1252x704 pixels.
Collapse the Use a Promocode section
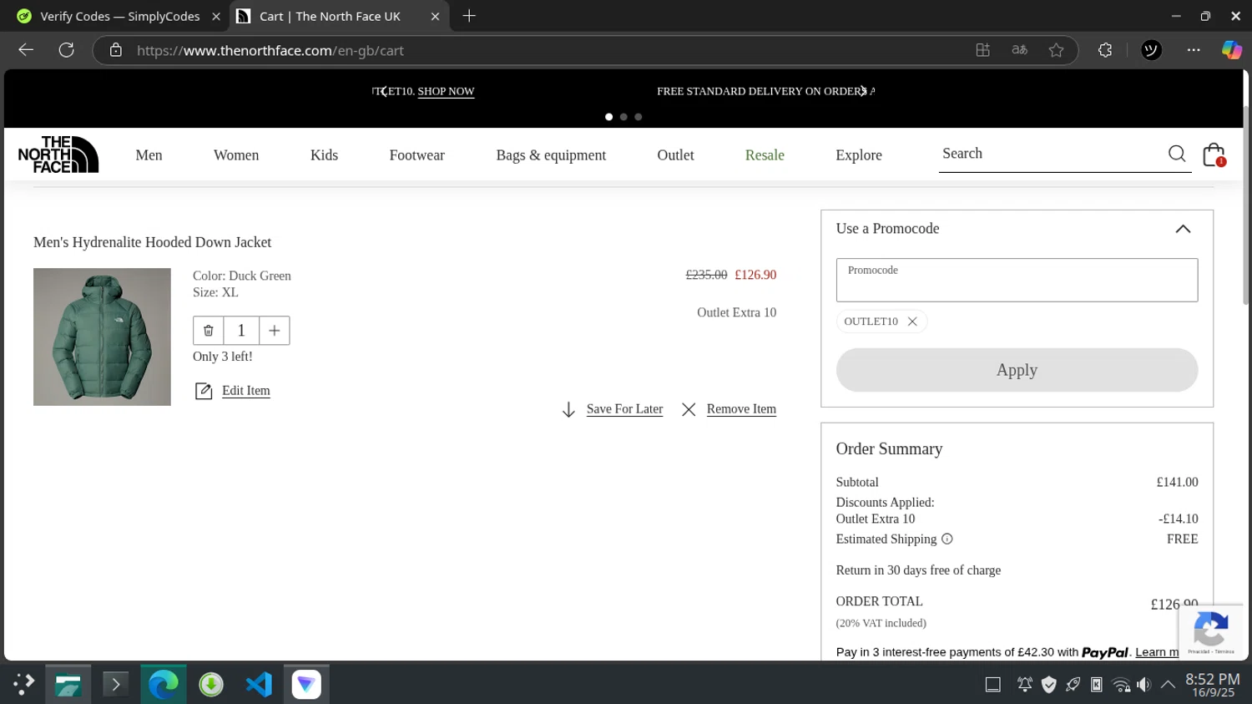click(1183, 229)
